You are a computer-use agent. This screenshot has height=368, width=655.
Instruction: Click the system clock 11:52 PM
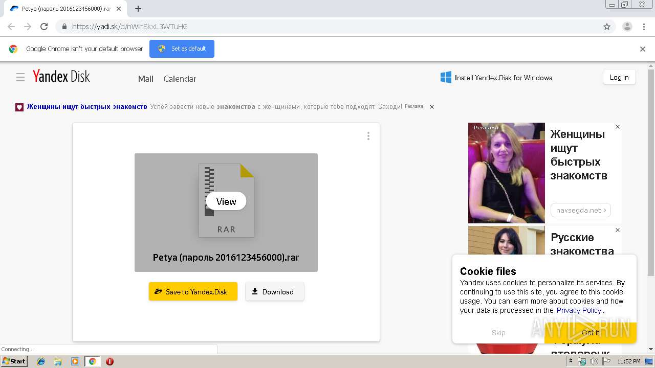click(x=629, y=361)
